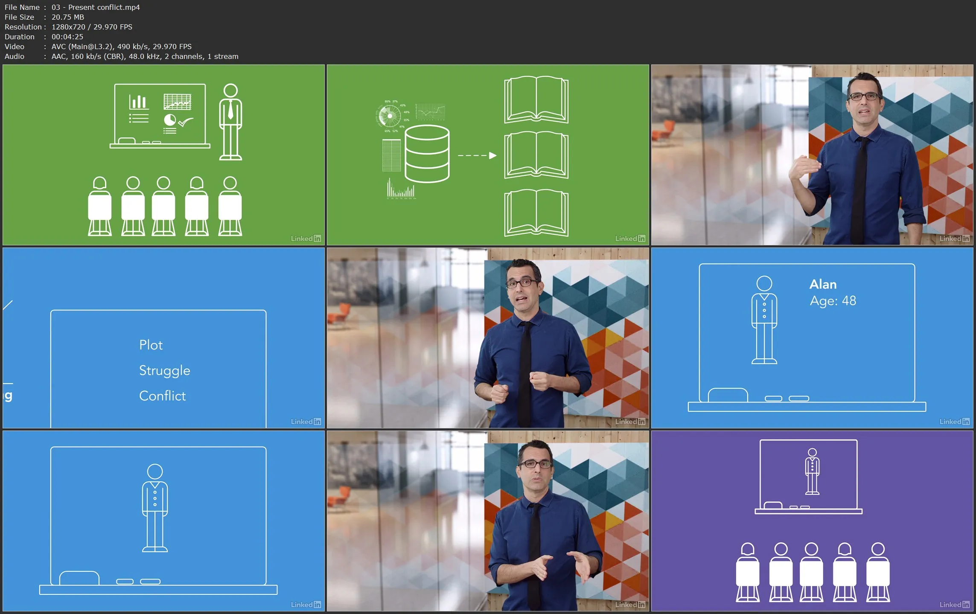976x614 pixels.
Task: Click the standing presenter icon with a tie
Action: click(x=230, y=122)
